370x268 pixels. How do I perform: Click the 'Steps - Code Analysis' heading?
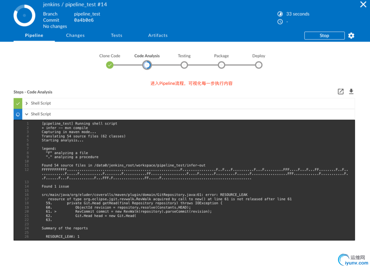pos(33,92)
